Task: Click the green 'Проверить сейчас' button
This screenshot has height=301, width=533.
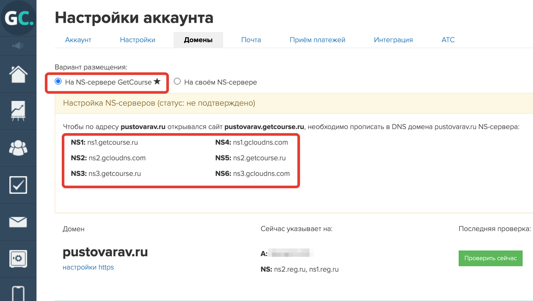Action: (490, 258)
